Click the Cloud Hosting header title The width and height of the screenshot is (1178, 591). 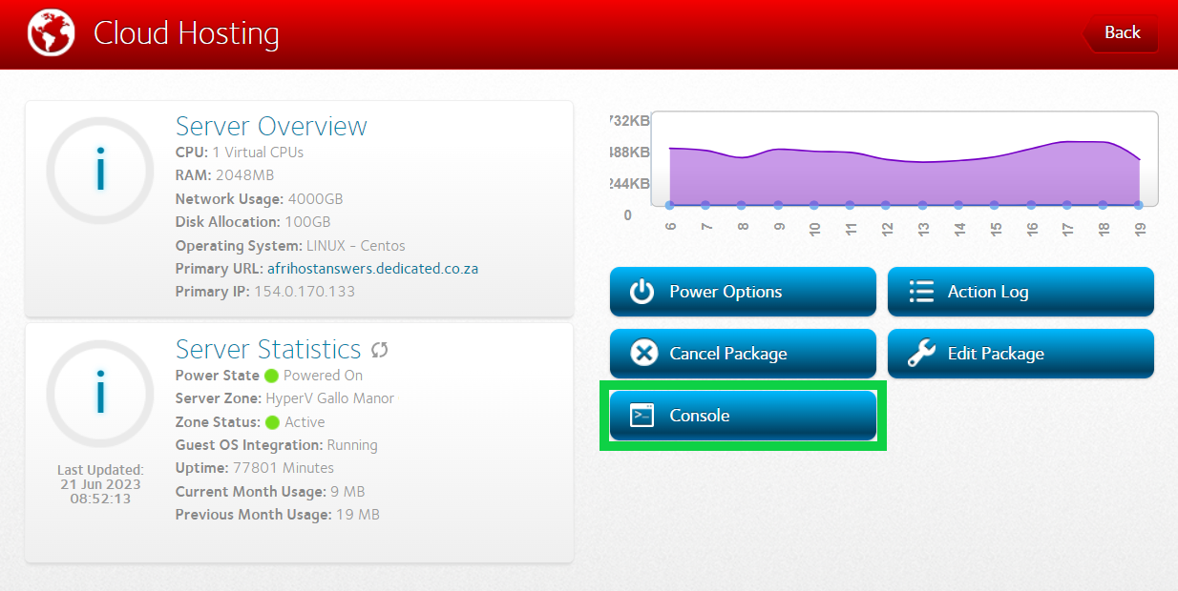point(186,33)
